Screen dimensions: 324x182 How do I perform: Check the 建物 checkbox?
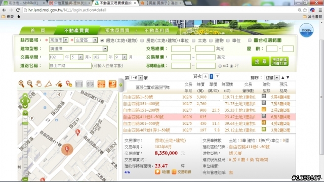tap(211, 40)
